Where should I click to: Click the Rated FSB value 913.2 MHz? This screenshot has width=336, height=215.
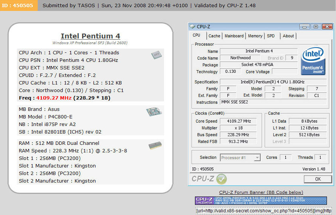click(x=238, y=141)
